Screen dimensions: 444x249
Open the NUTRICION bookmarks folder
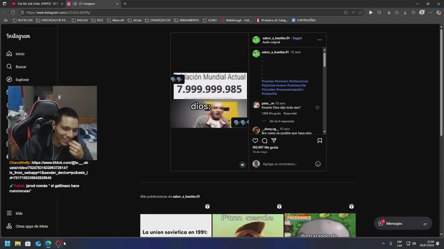point(23,20)
